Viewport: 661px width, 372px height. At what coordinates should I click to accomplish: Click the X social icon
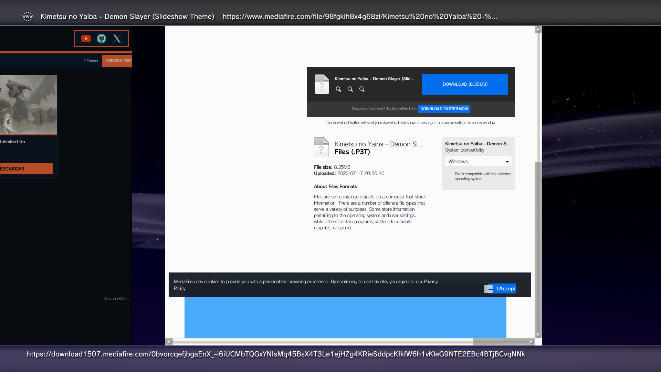(117, 39)
